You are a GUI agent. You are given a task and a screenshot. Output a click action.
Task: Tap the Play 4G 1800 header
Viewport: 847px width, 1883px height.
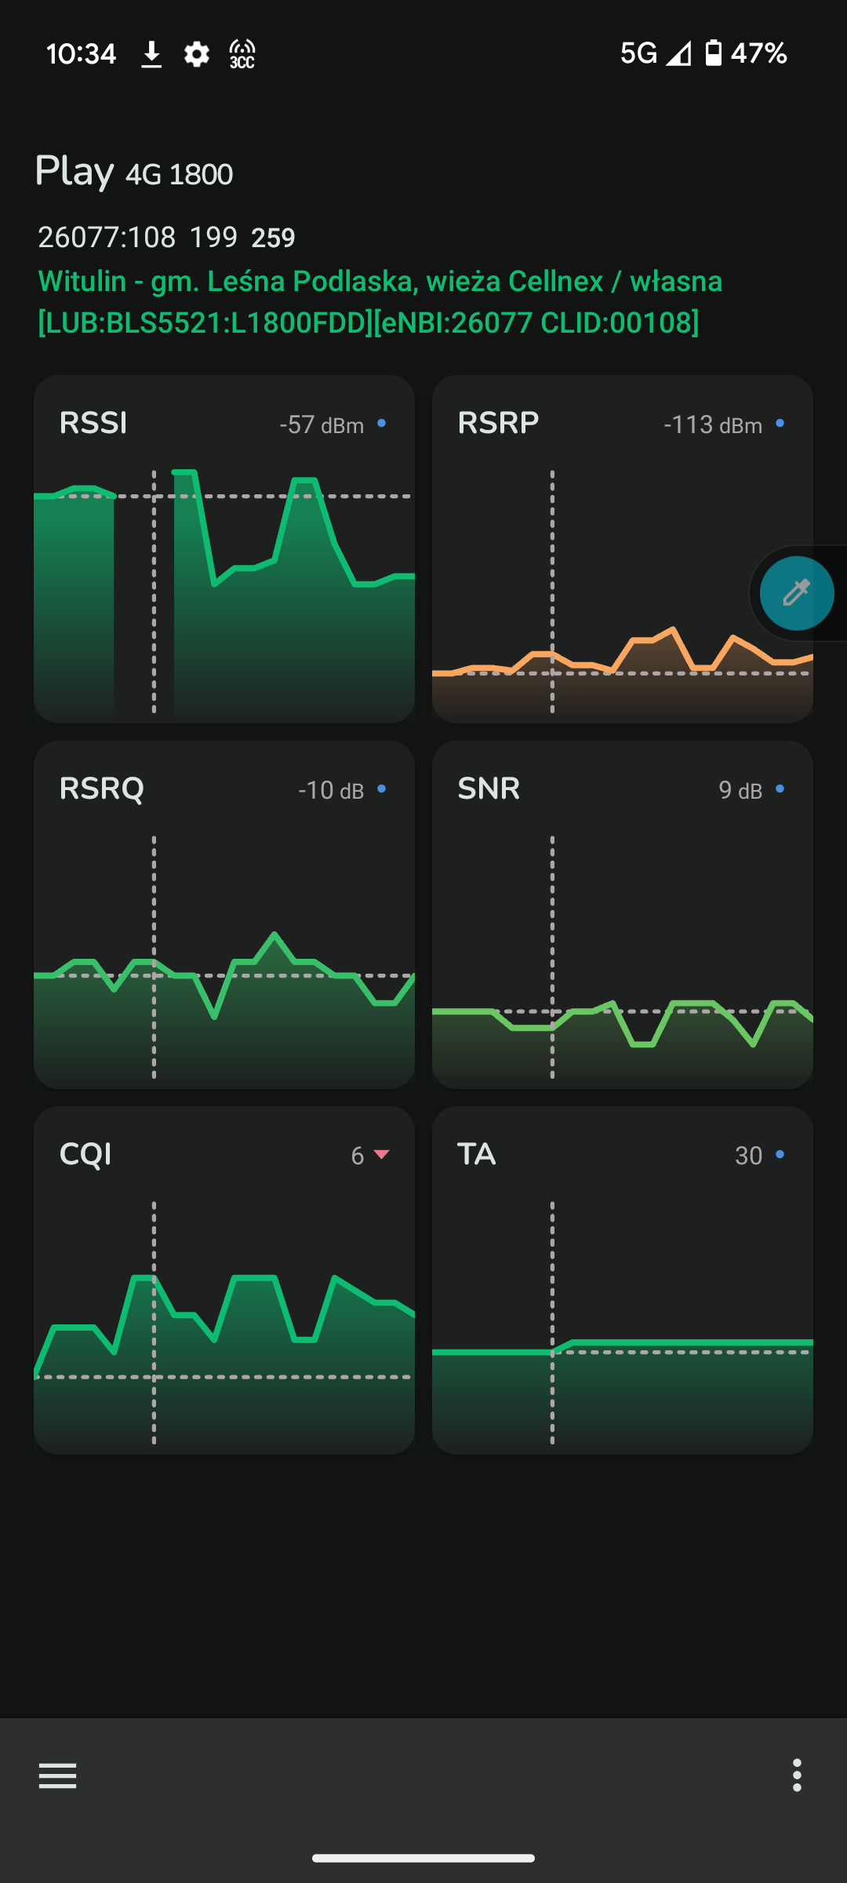[x=134, y=172]
